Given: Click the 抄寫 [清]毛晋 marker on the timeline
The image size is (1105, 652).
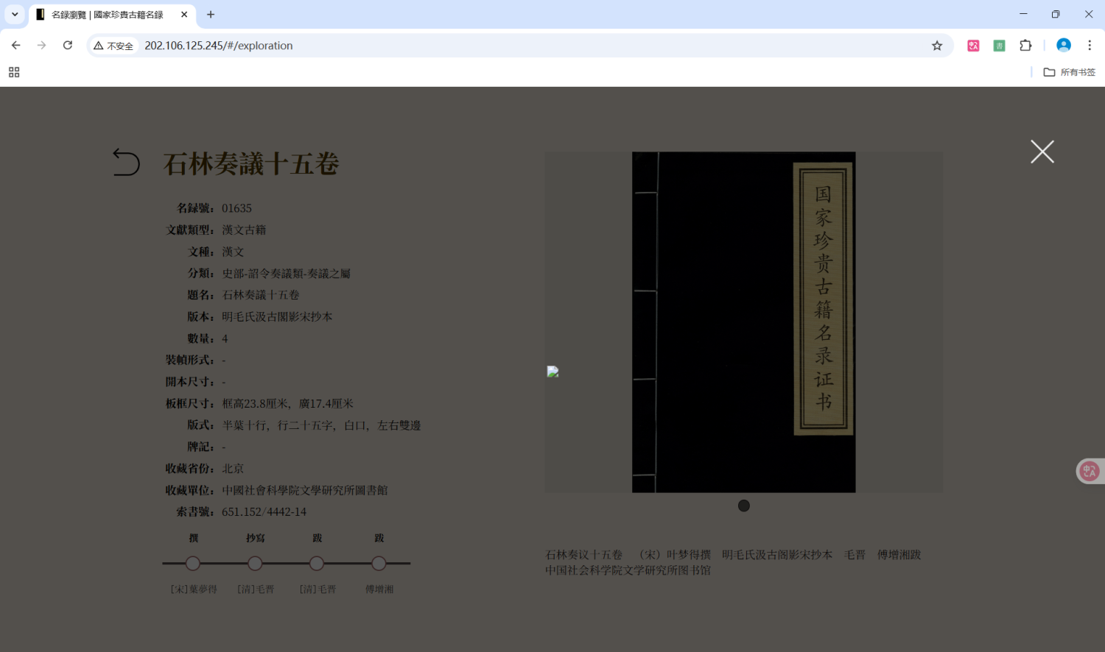Looking at the screenshot, I should [255, 563].
